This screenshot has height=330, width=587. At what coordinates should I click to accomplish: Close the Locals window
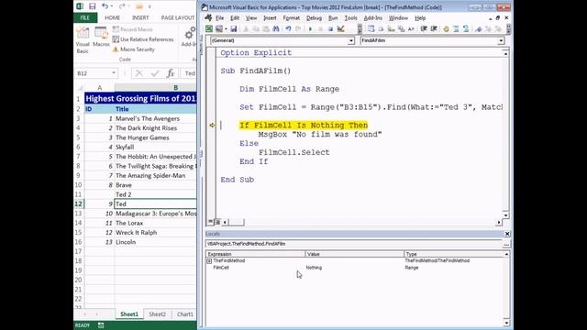tap(507, 234)
